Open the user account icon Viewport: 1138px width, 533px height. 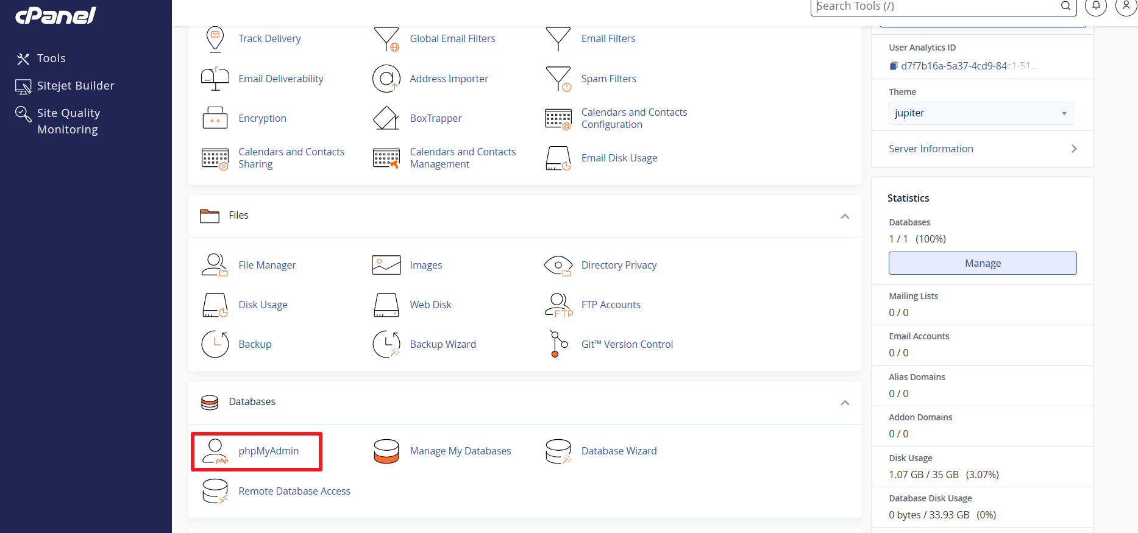coord(1126,6)
